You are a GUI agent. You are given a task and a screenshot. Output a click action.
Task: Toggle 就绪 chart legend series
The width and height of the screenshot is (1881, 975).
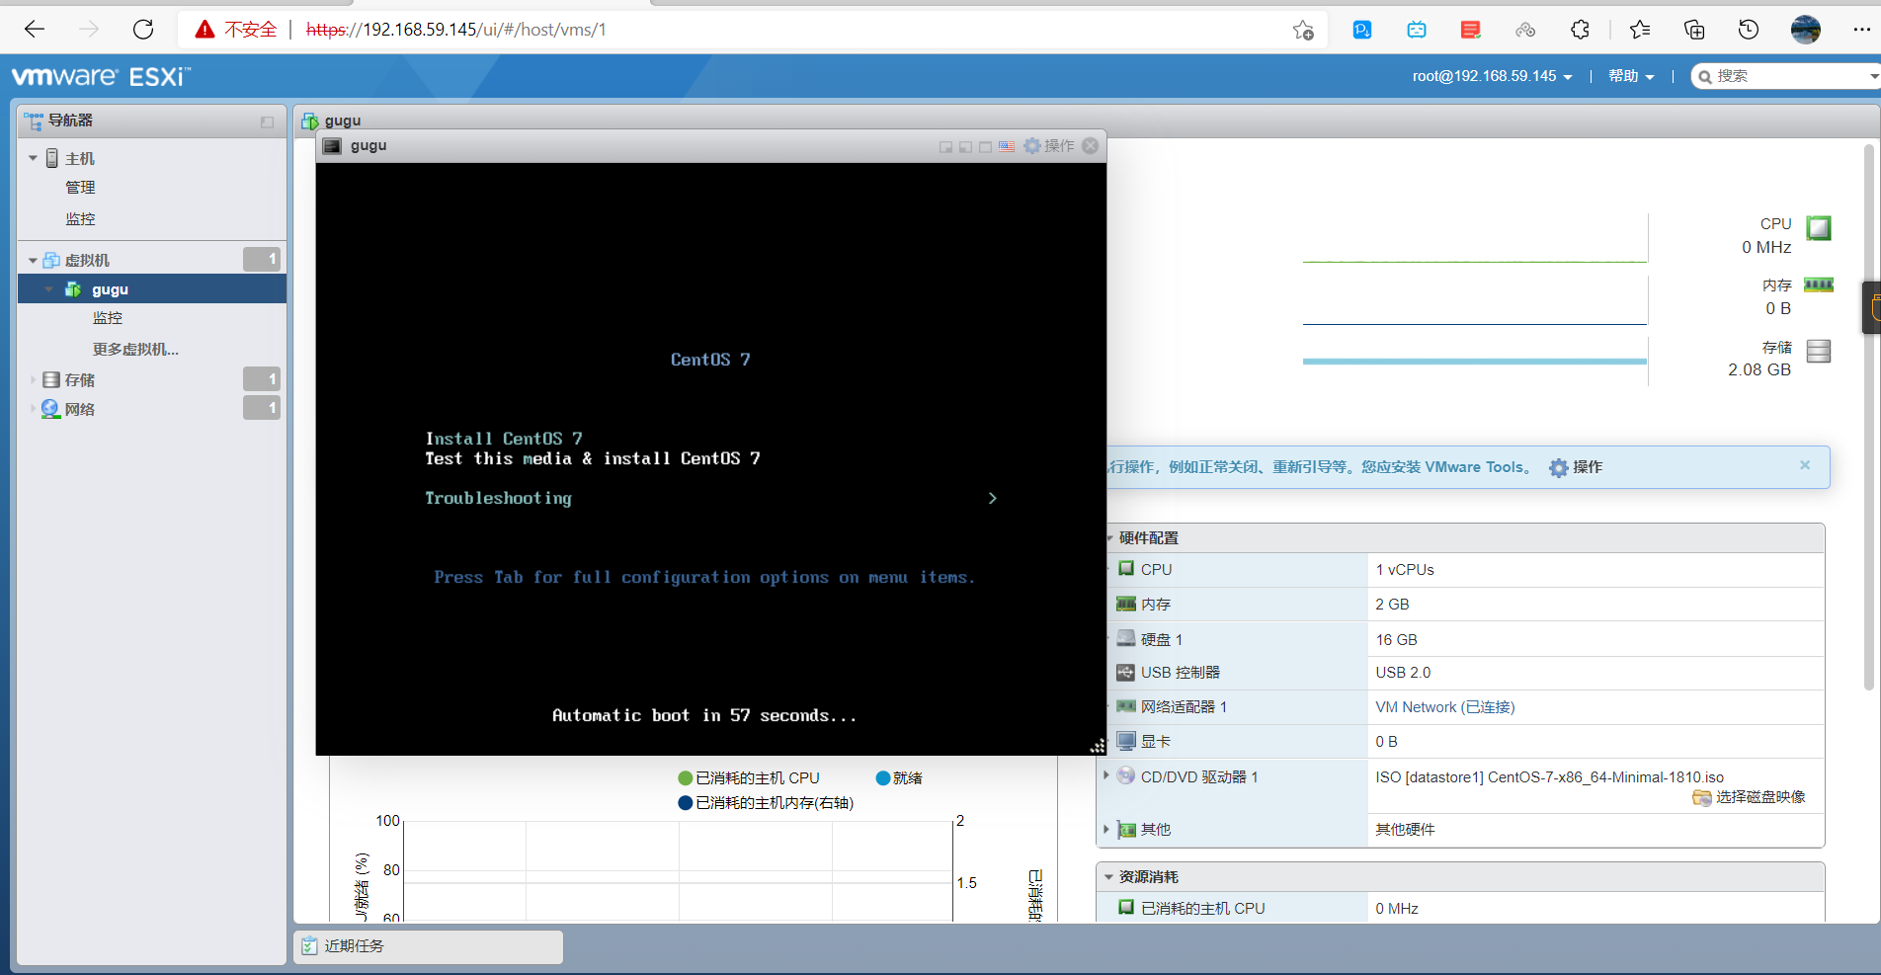click(x=899, y=778)
